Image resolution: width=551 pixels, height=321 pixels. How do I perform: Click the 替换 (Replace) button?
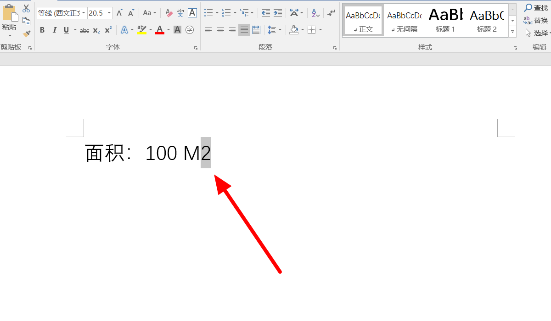pyautogui.click(x=536, y=21)
